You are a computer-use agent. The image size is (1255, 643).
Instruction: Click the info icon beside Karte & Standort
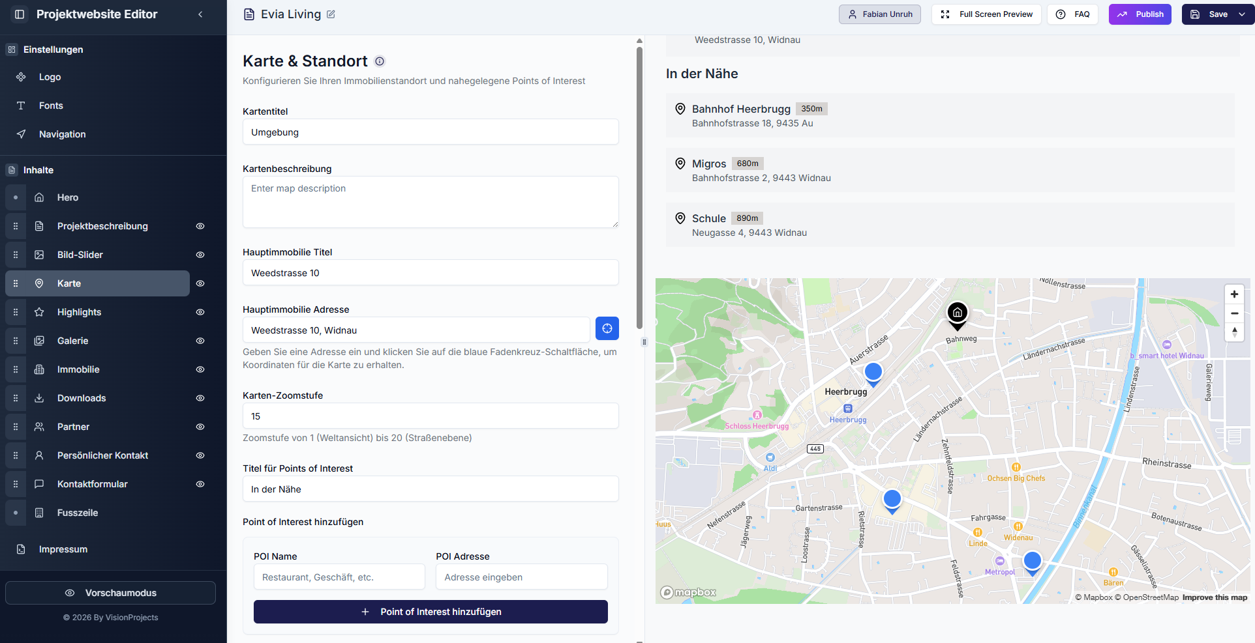pyautogui.click(x=380, y=61)
